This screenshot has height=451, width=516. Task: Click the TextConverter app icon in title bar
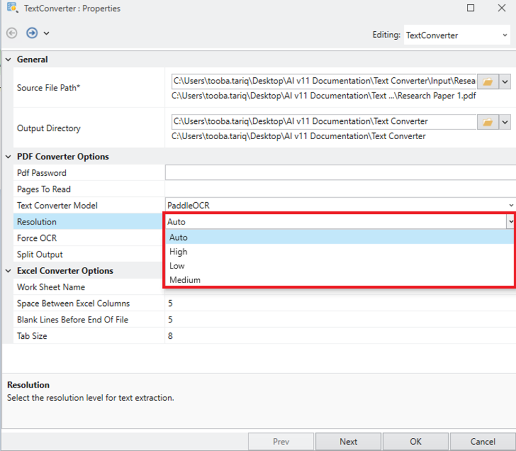pyautogui.click(x=12, y=8)
